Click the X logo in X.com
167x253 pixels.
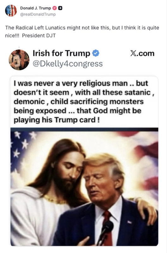click(133, 53)
